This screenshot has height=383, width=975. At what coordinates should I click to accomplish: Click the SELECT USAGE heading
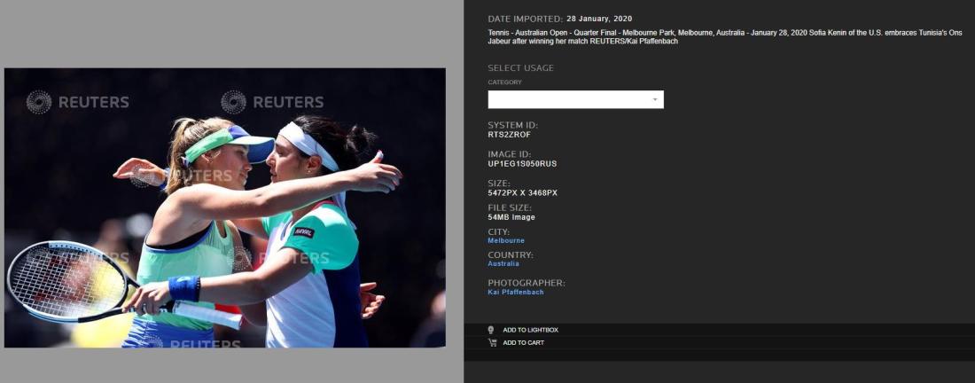[x=520, y=68]
